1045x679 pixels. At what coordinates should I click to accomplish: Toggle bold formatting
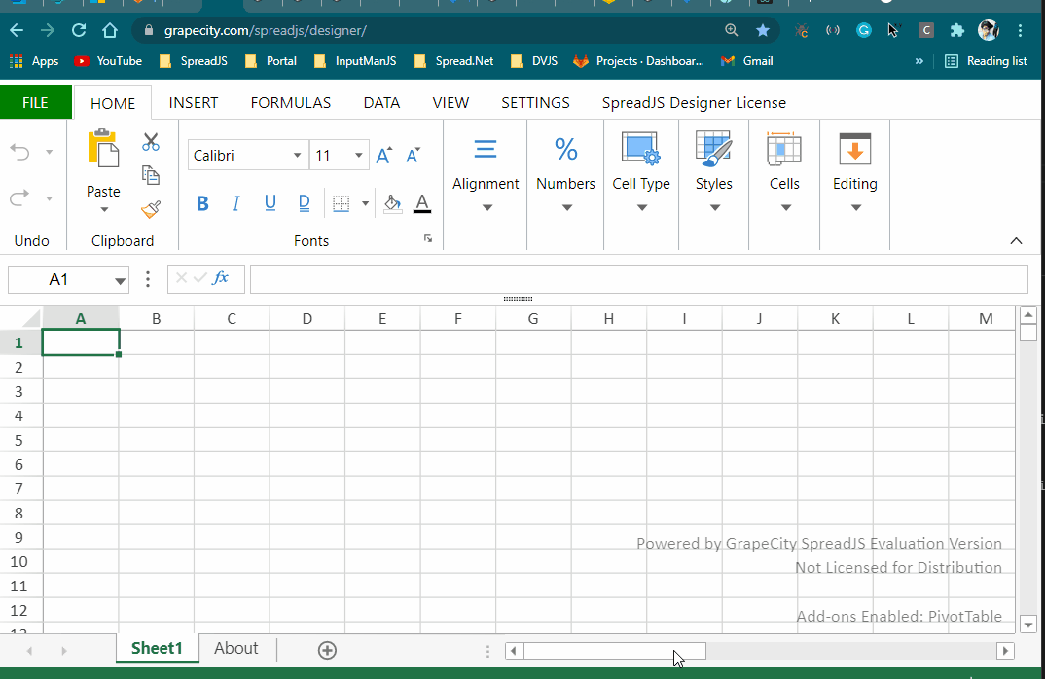(202, 203)
